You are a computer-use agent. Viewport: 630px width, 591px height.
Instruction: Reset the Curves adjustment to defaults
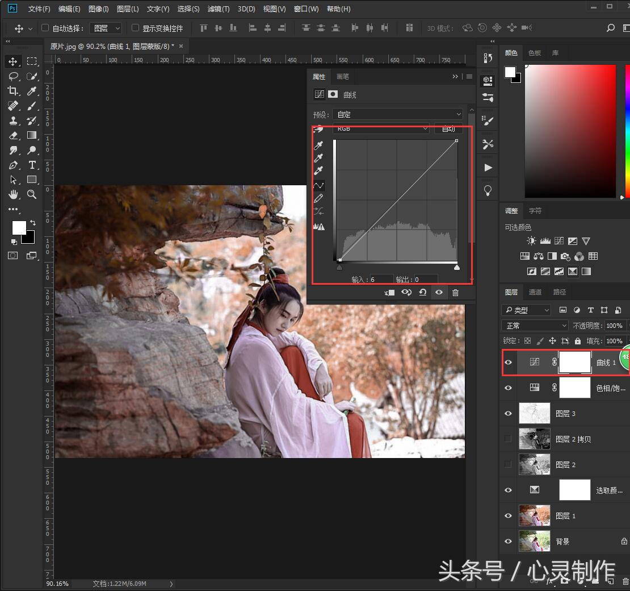click(423, 292)
